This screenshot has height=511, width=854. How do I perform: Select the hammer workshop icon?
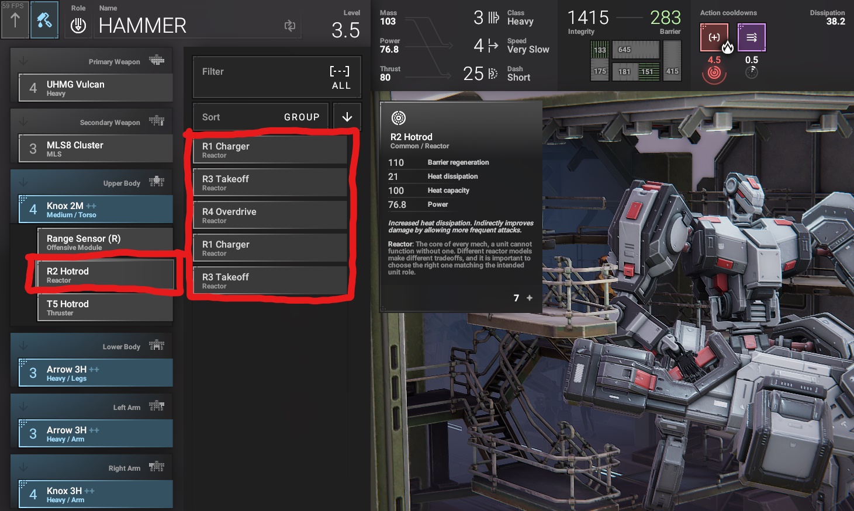(44, 20)
